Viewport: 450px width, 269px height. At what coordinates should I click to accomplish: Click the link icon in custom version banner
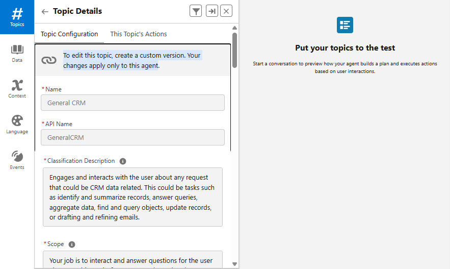[49, 60]
